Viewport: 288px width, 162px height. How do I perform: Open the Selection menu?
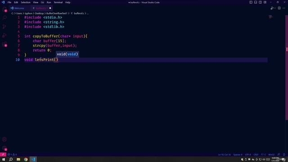(26, 2)
